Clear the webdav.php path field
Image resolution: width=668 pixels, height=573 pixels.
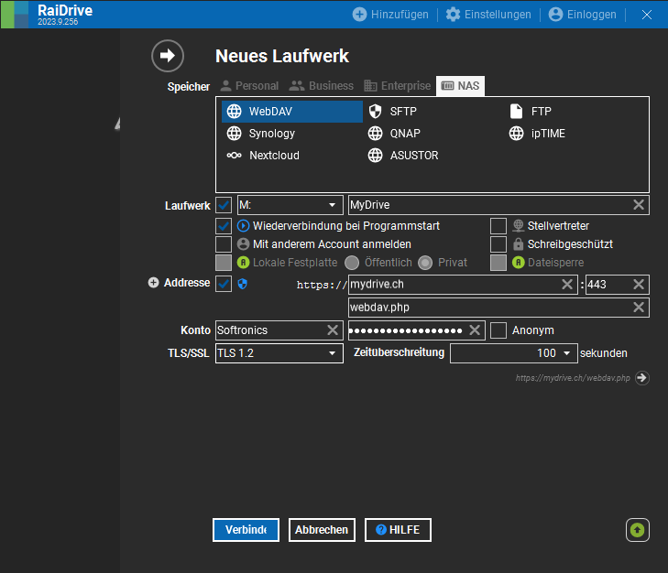coord(638,308)
